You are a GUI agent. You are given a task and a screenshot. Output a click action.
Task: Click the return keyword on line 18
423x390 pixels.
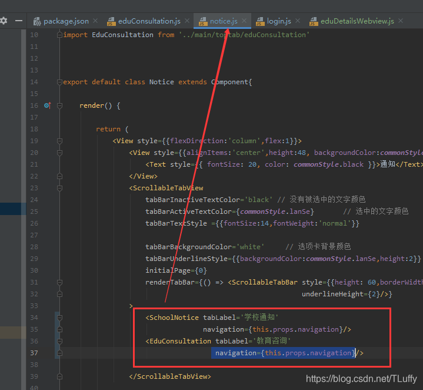(108, 129)
